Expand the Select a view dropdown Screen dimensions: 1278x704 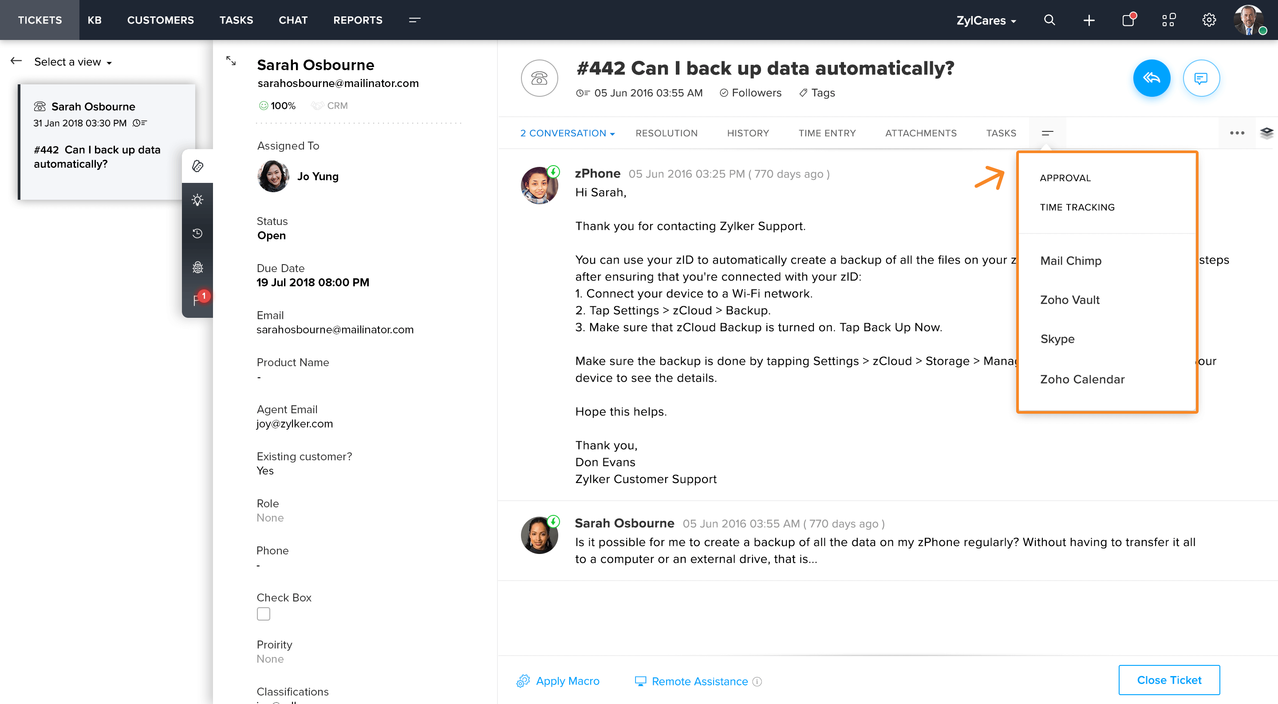pyautogui.click(x=73, y=62)
